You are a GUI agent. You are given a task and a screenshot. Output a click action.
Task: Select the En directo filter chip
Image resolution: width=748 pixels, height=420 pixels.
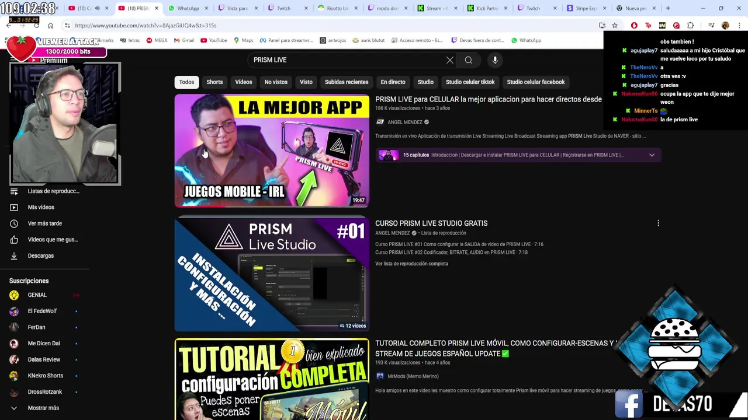pyautogui.click(x=393, y=82)
